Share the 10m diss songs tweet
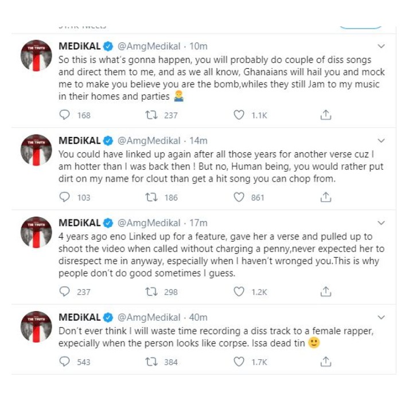The height and width of the screenshot is (397, 413). tap(326, 115)
